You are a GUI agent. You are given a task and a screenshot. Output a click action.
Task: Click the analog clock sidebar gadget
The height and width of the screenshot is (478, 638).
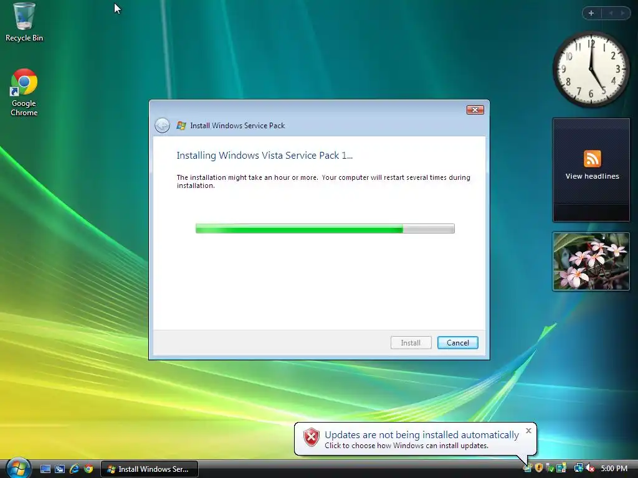click(591, 70)
